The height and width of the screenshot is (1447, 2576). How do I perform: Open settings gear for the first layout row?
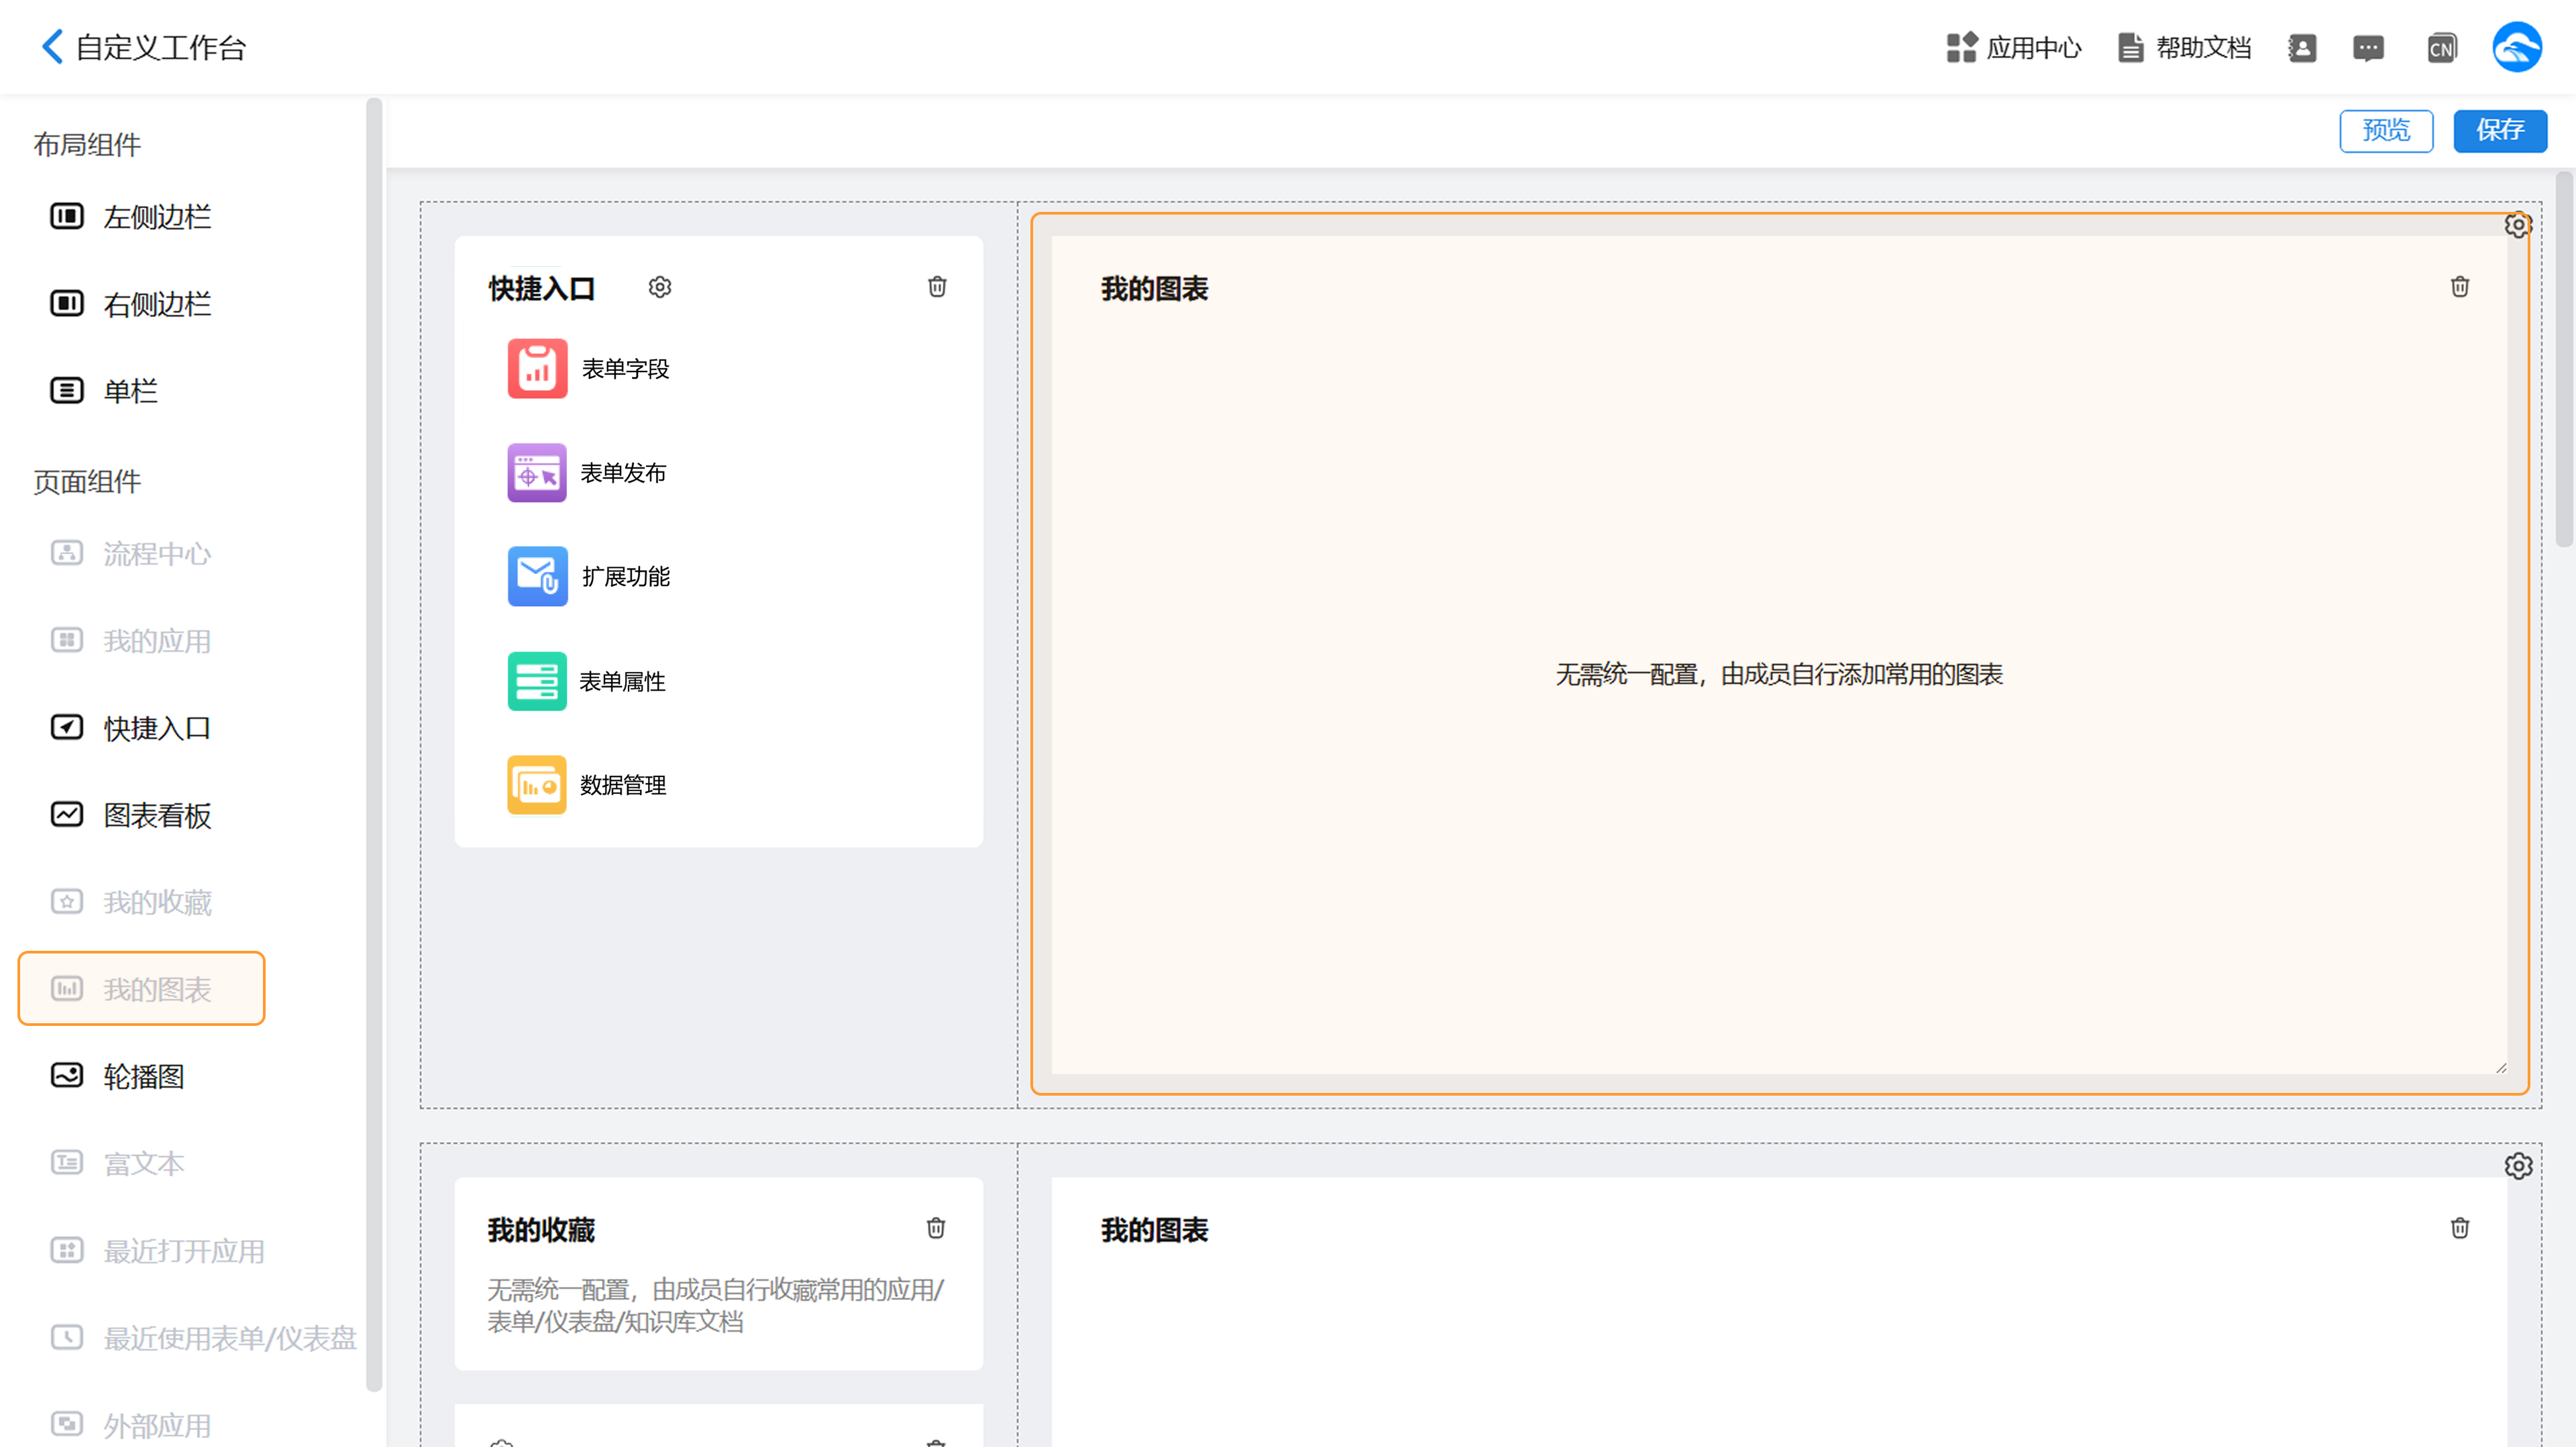2518,226
